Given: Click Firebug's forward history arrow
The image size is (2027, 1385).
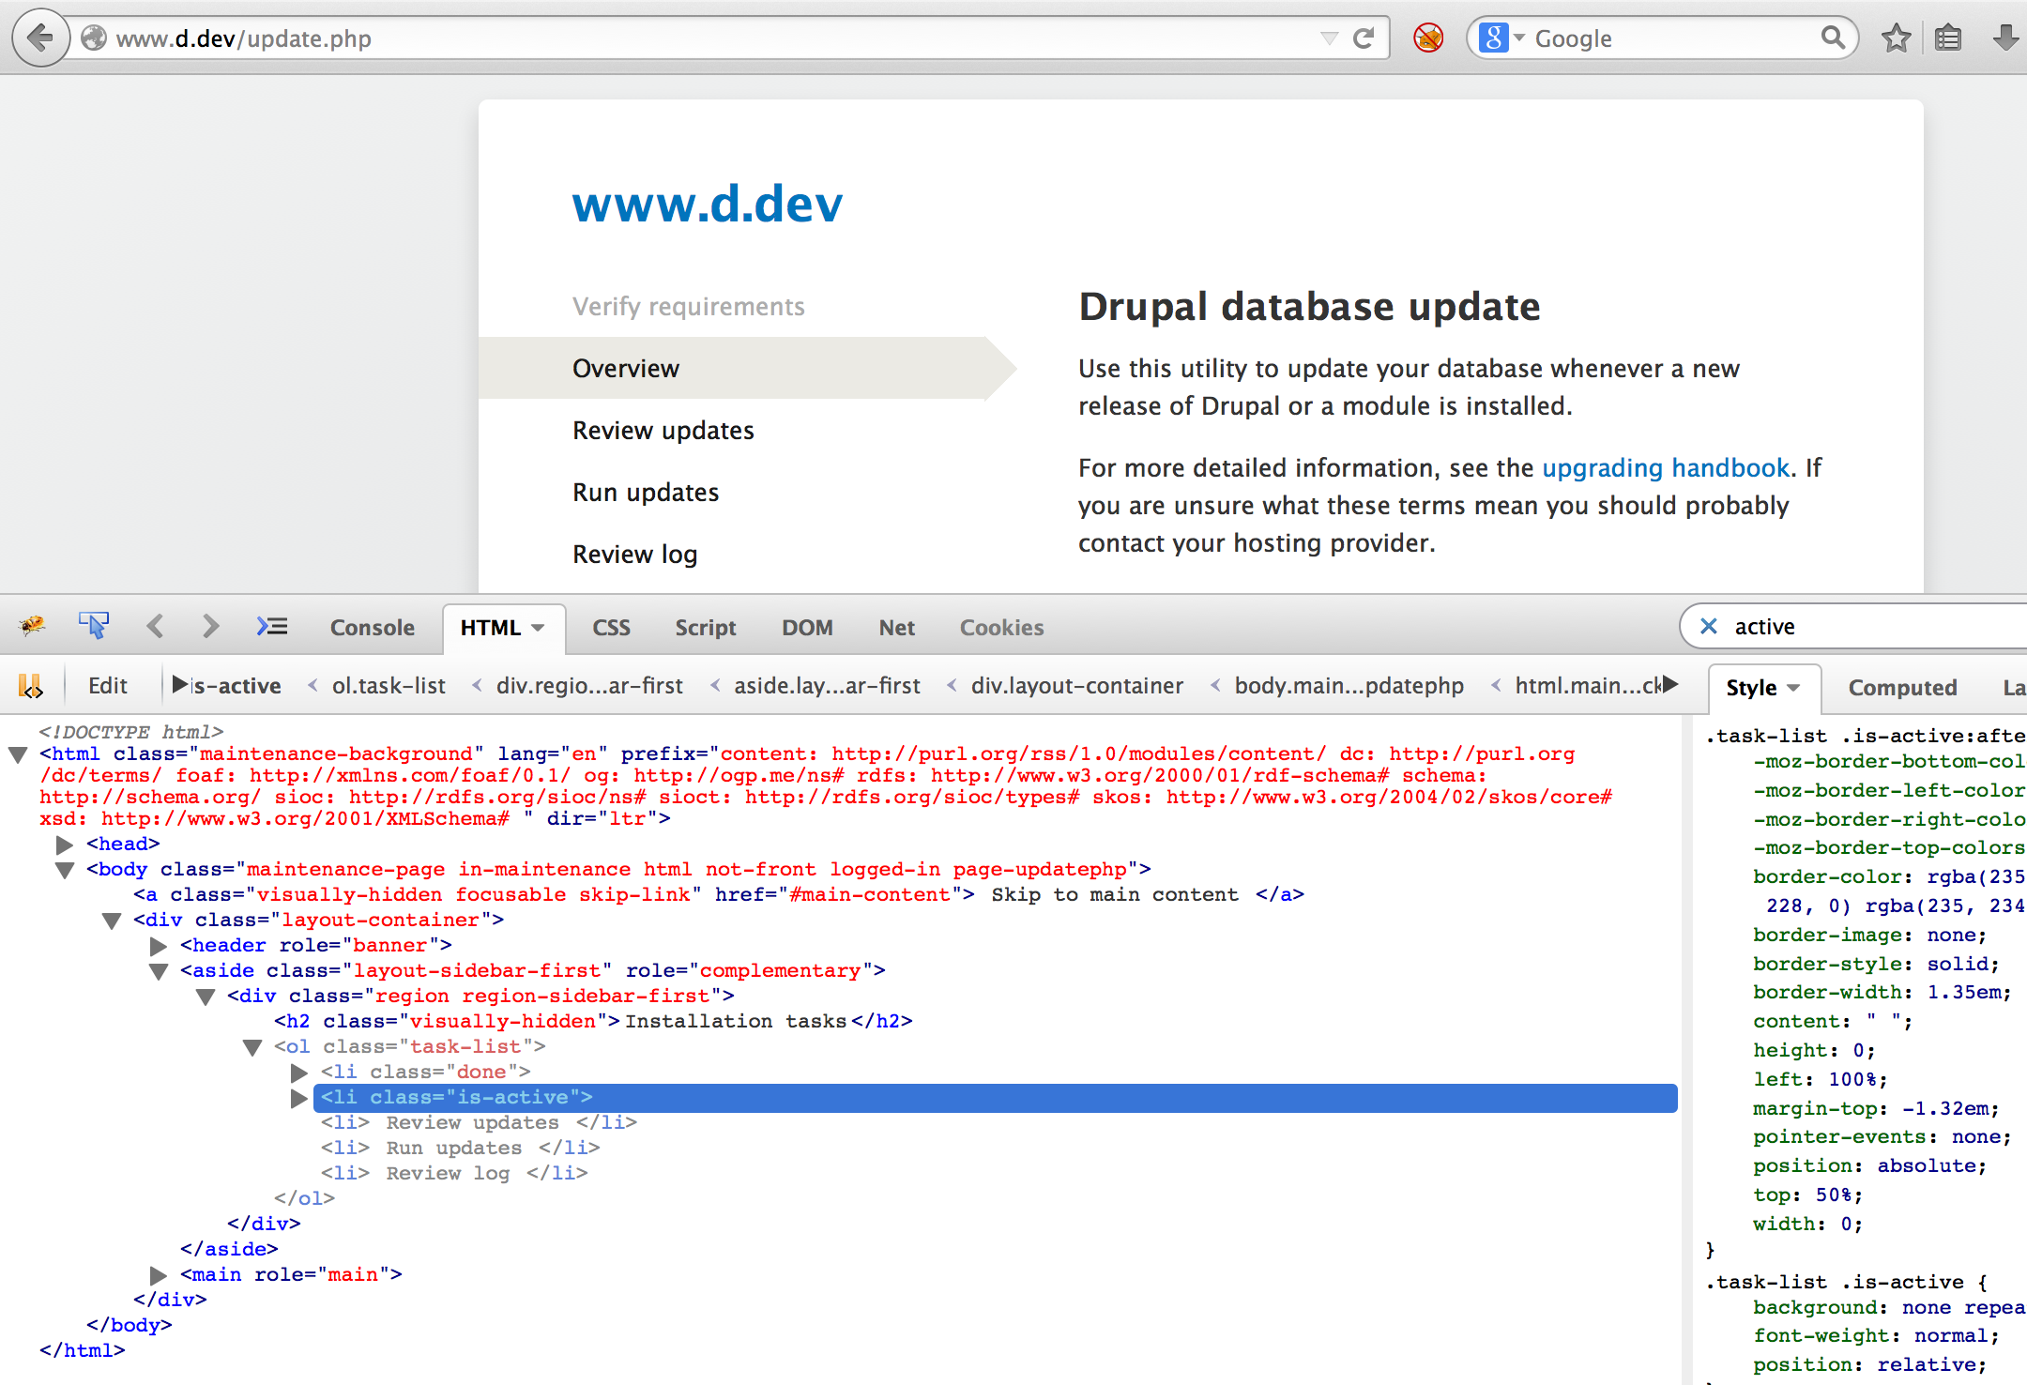Looking at the screenshot, I should (211, 626).
